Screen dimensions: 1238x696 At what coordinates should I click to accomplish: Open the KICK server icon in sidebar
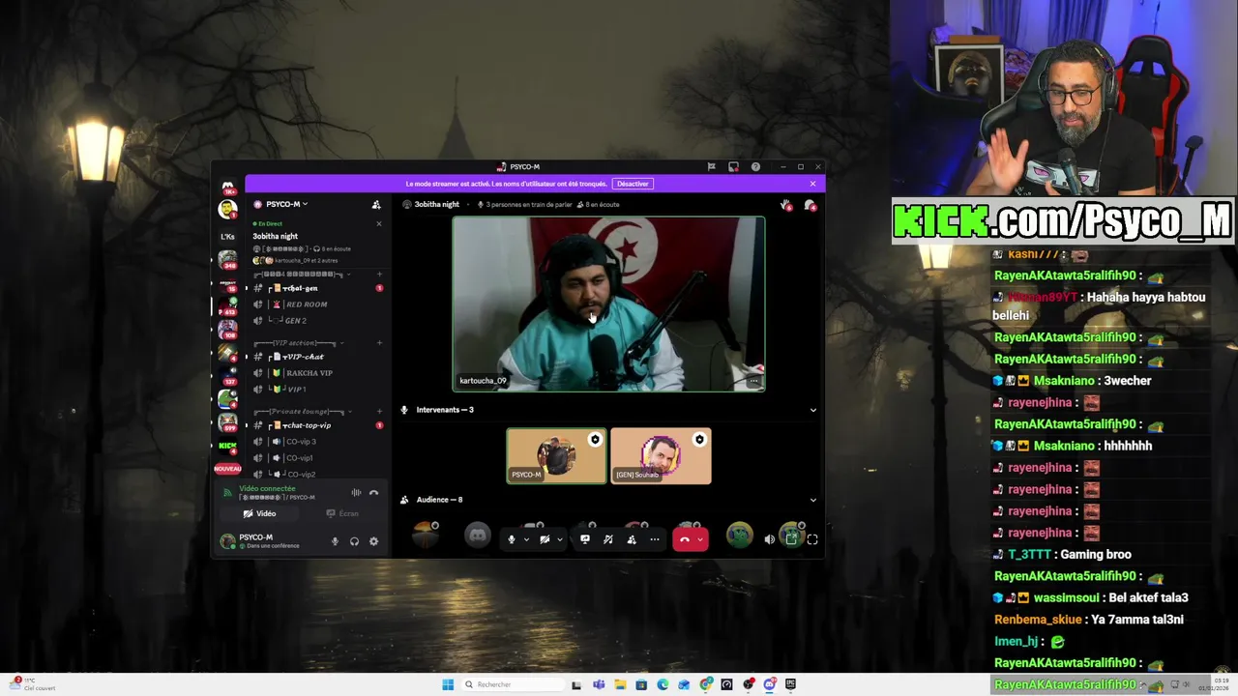tap(227, 446)
